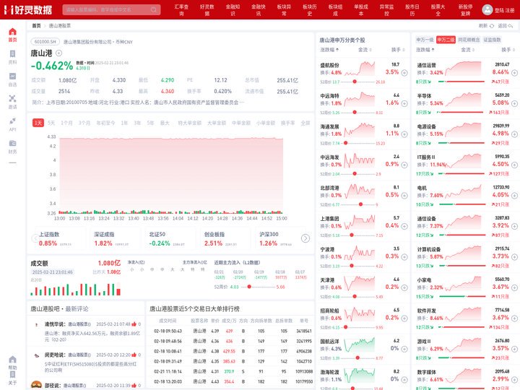Click 北部湾港 52周价 slider dot
520x390 pixels.
click(361, 204)
